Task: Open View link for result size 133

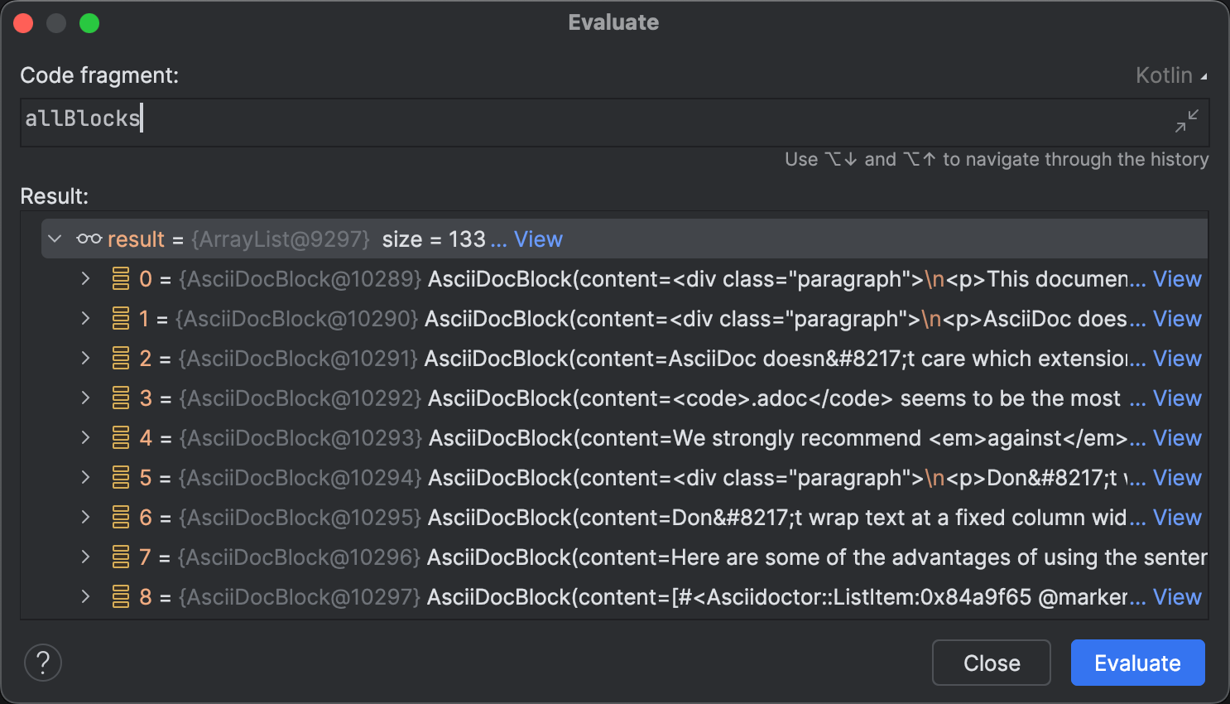Action: pyautogui.click(x=538, y=239)
